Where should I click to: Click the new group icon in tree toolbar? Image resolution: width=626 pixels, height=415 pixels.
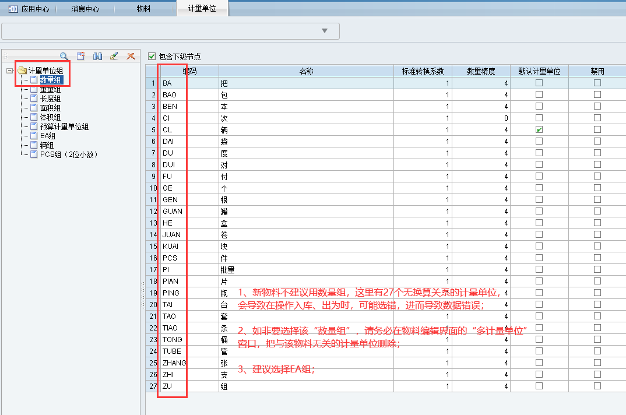81,56
